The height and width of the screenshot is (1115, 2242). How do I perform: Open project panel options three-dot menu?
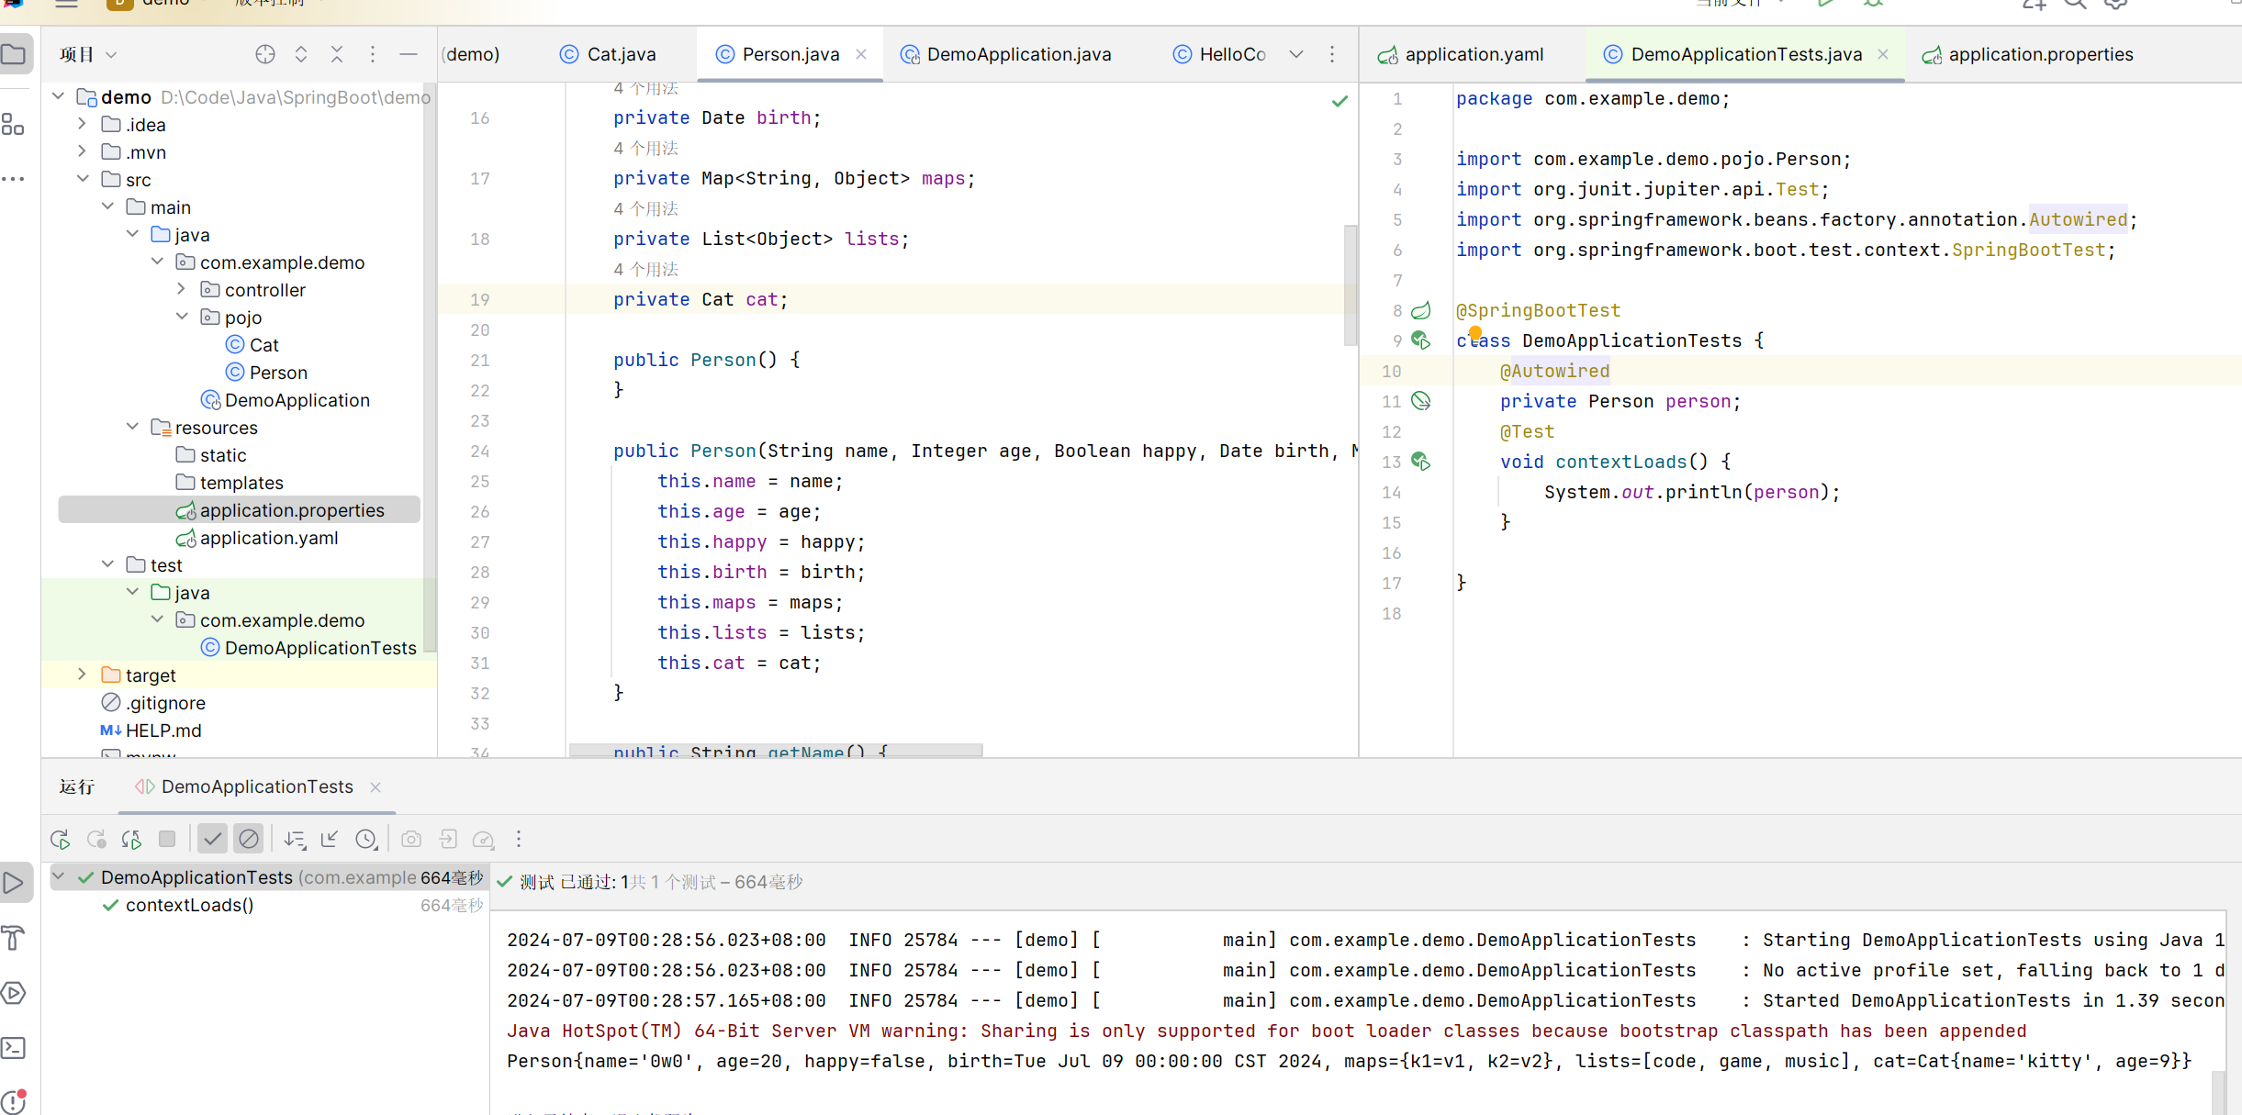tap(373, 55)
